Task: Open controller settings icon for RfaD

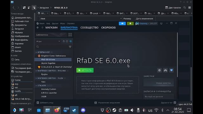Action: tap(165, 70)
